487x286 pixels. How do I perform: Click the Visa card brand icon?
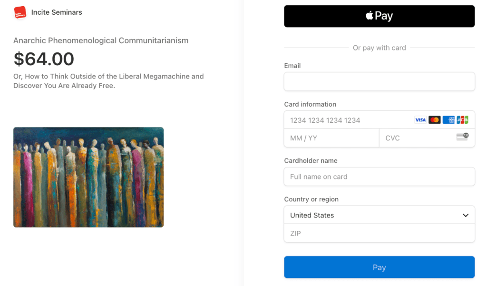pyautogui.click(x=420, y=120)
